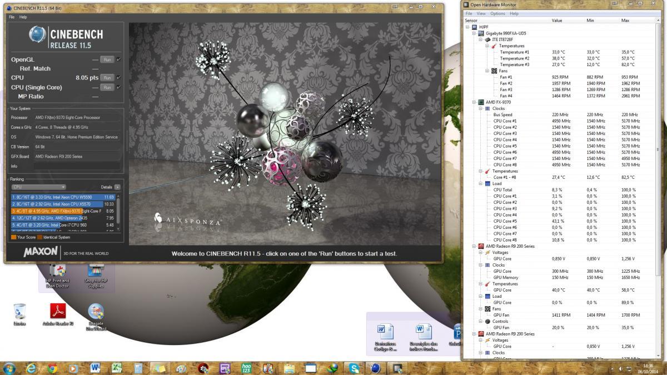Select ranking entry AMD FX-9370 at 4.95 GHz
This screenshot has width=667, height=375.
[x=63, y=211]
